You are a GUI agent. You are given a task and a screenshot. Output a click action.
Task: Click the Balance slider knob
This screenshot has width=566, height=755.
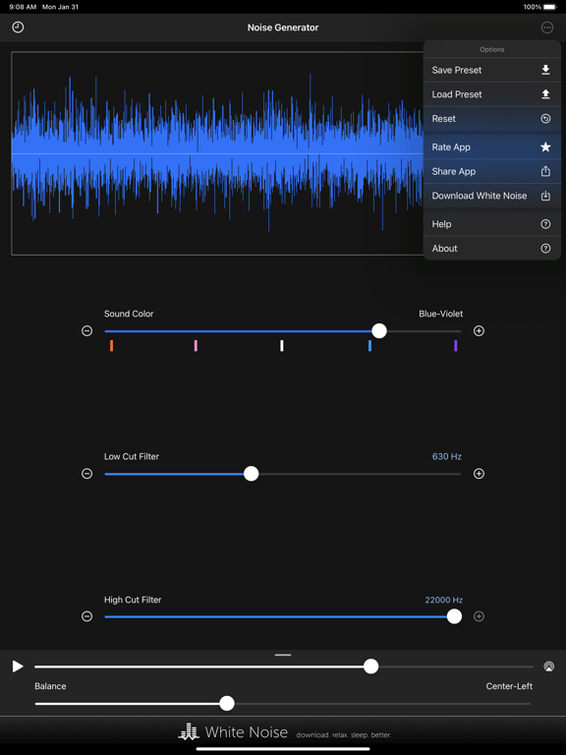pyautogui.click(x=227, y=704)
